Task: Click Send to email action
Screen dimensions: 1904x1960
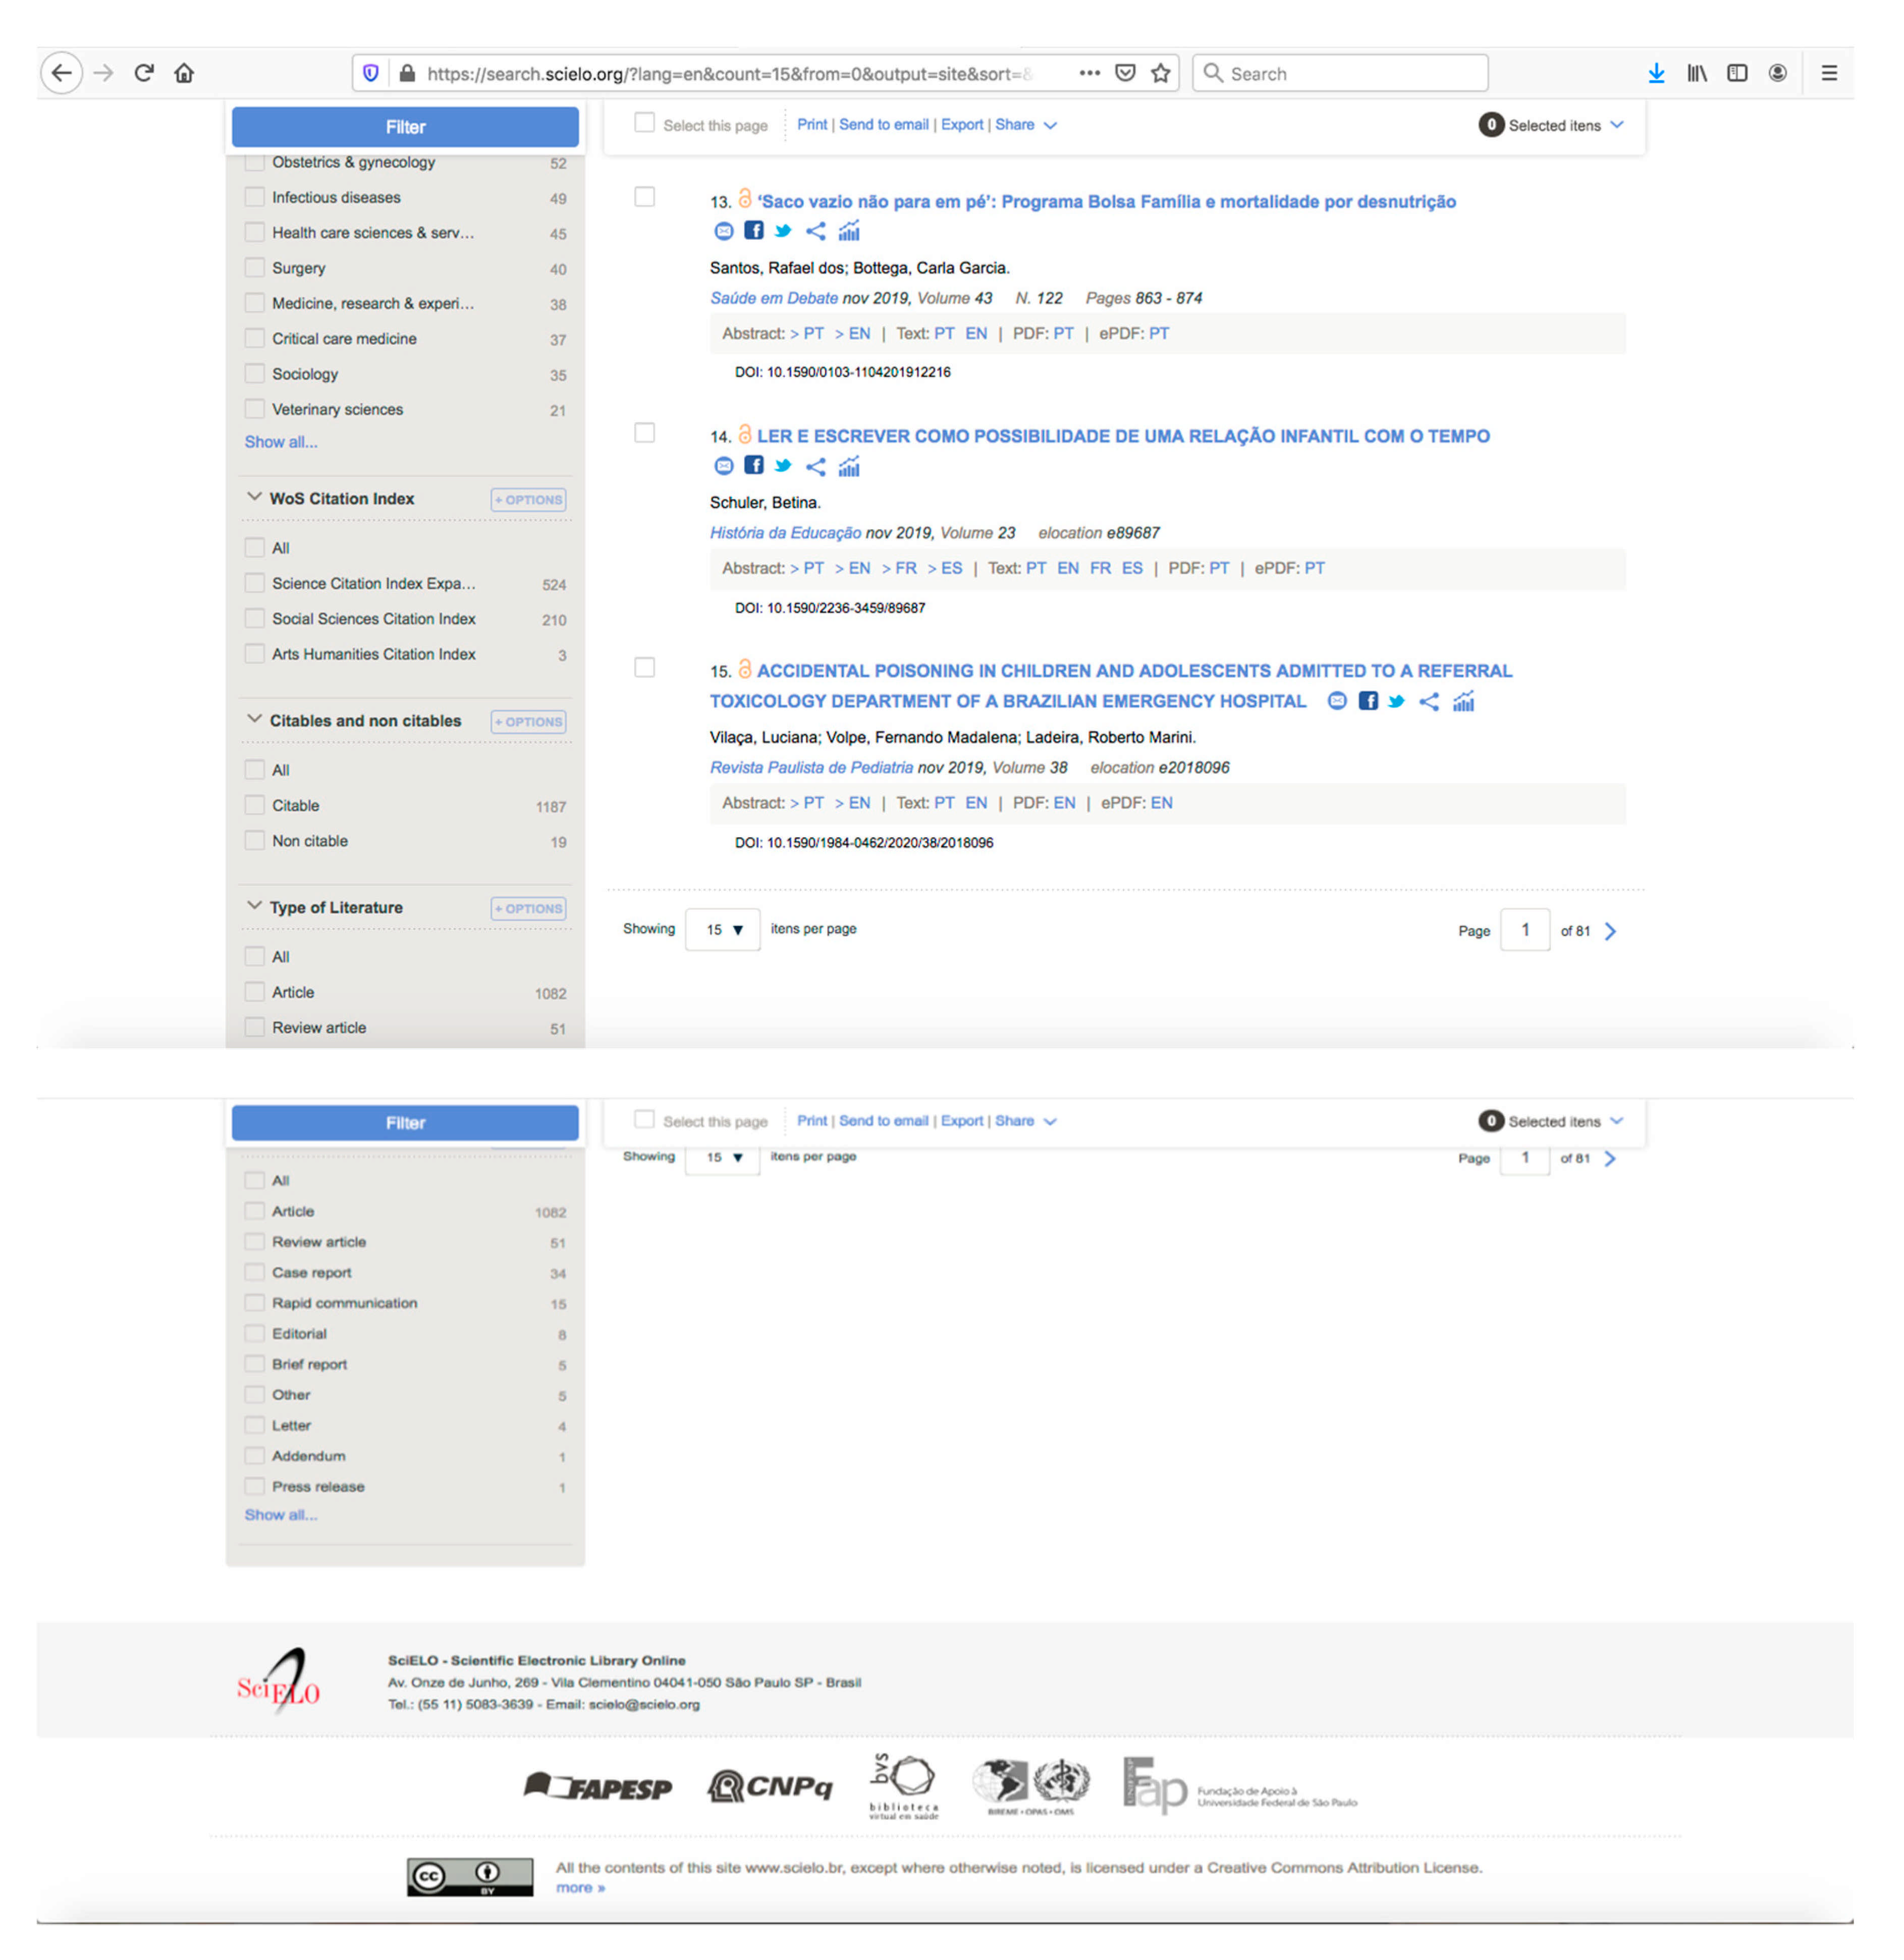Action: pos(883,125)
